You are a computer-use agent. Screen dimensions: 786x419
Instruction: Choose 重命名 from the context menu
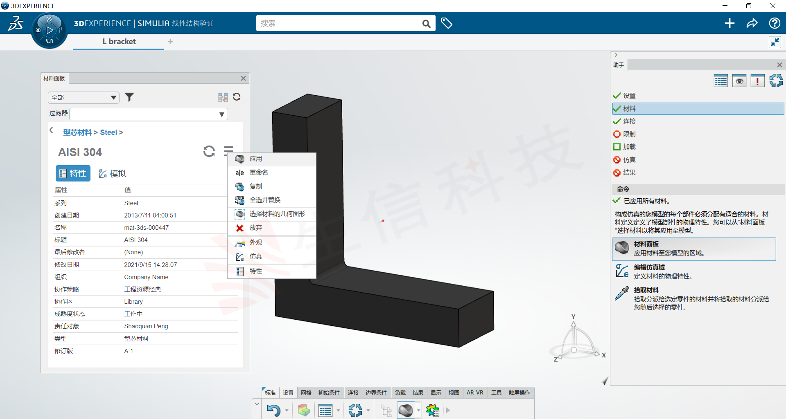(272, 173)
